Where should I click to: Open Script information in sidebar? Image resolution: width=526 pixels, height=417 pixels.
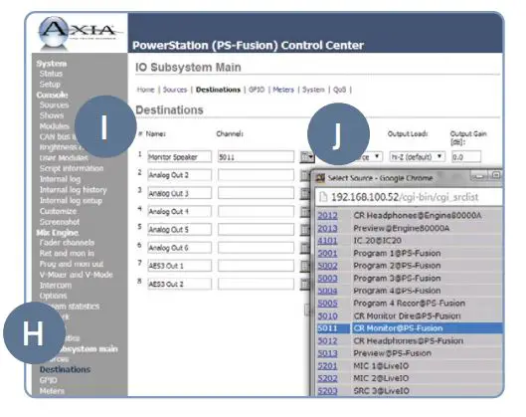[72, 168]
